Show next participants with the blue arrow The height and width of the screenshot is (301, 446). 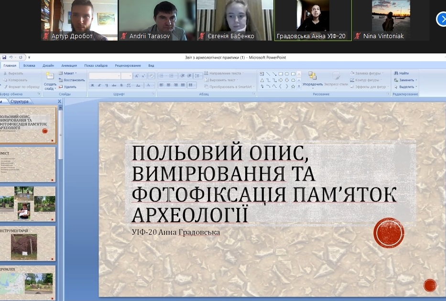(441, 19)
